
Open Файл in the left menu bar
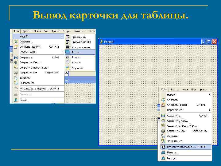[x=17, y=31]
